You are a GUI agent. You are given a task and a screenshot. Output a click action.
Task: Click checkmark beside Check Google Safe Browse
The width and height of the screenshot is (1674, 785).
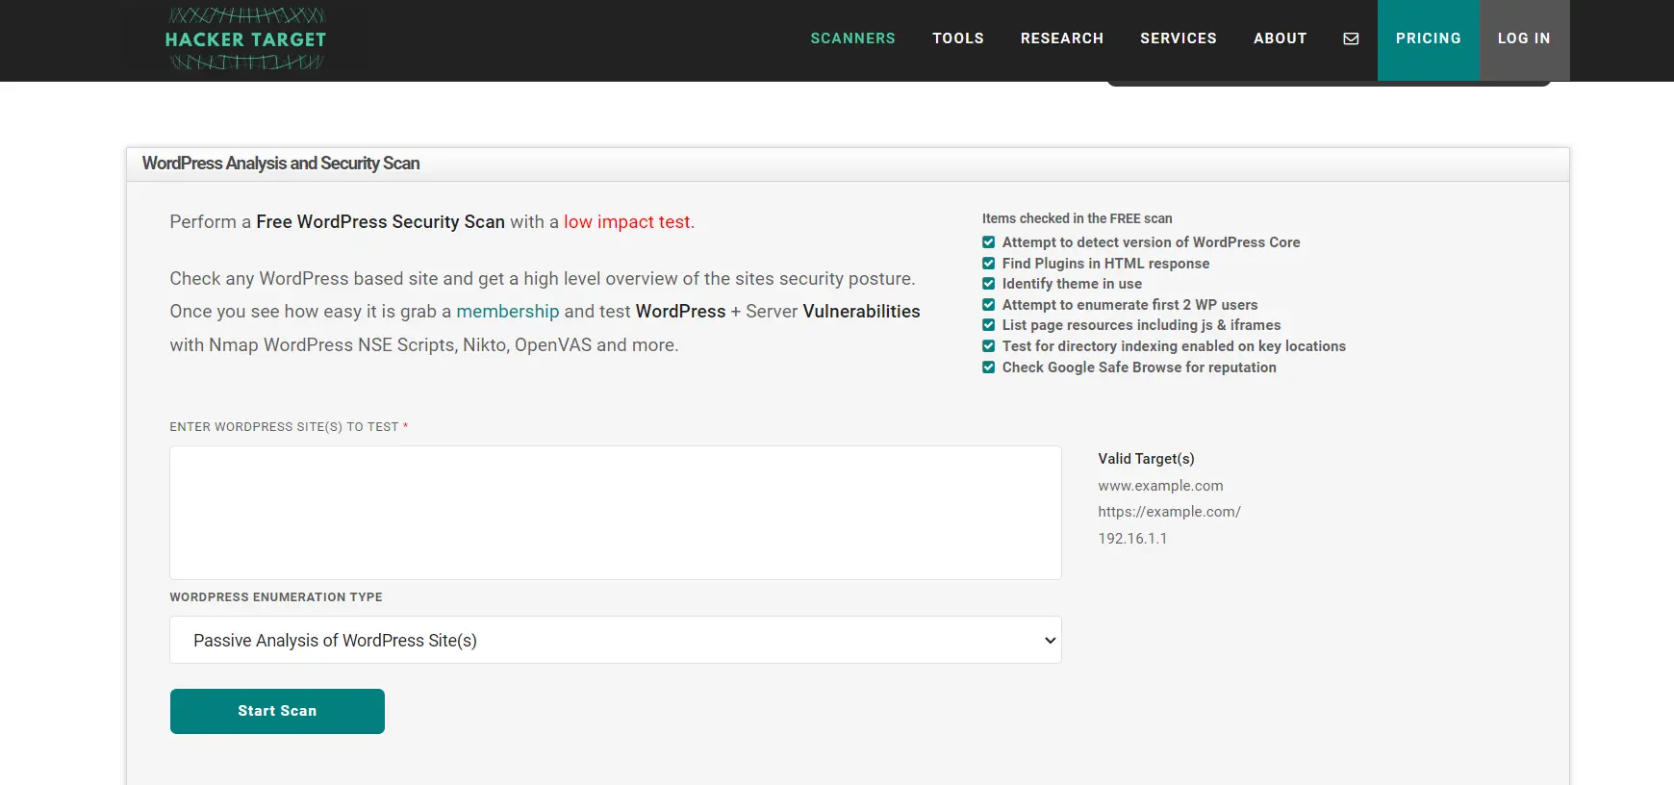click(988, 367)
